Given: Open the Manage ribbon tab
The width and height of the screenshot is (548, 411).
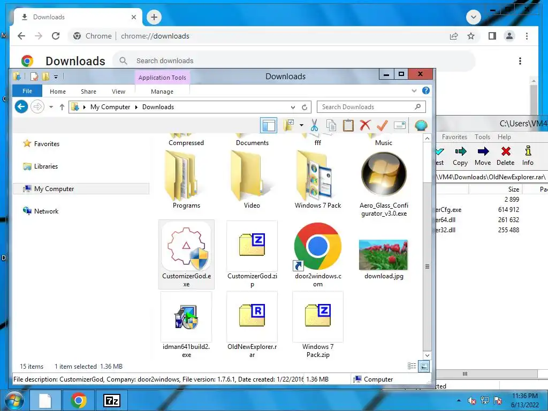Looking at the screenshot, I should click(x=162, y=91).
